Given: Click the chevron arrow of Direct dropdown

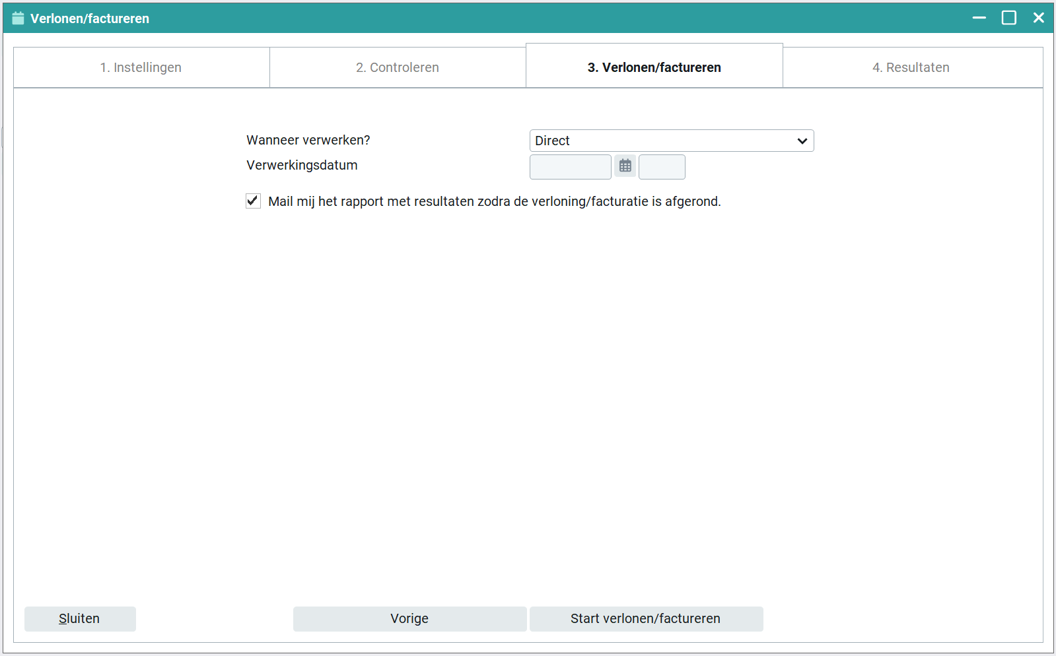Looking at the screenshot, I should pos(802,141).
